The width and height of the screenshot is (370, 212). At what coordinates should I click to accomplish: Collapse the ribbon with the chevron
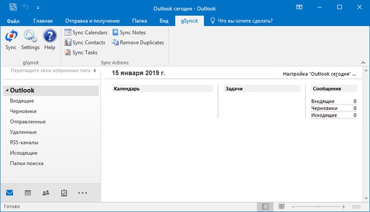(x=363, y=63)
